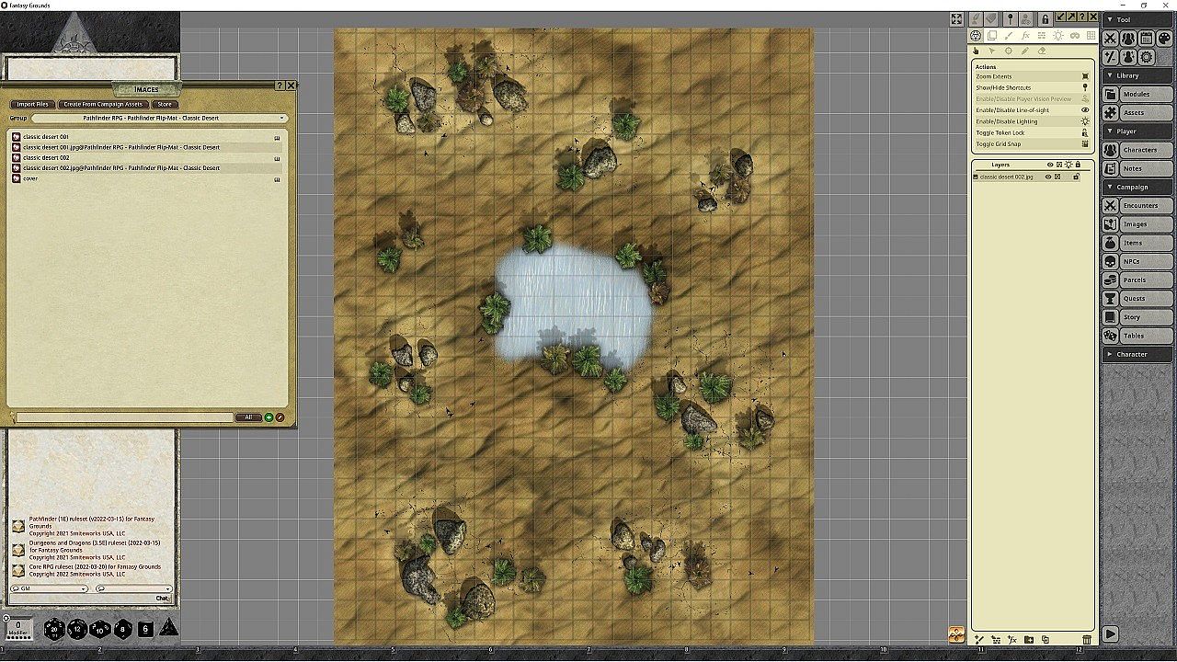
Task: Open the Modules library entry
Action: tap(1147, 94)
